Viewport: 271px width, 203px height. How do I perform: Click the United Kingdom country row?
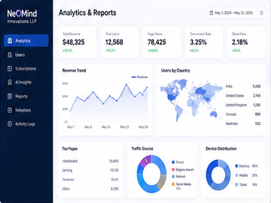click(243, 105)
